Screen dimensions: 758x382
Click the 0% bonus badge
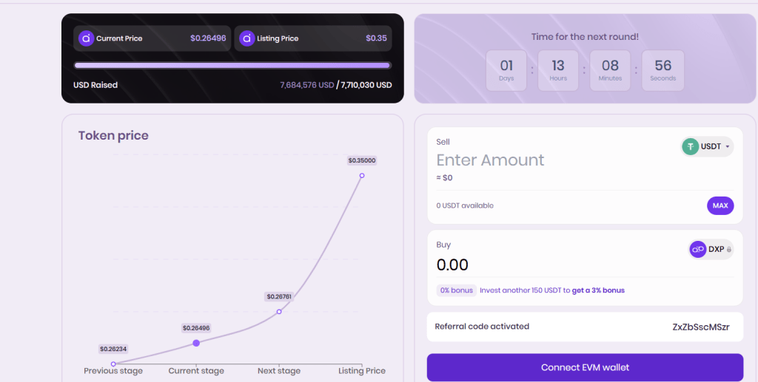point(456,290)
